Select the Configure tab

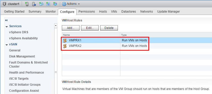coord(67,12)
